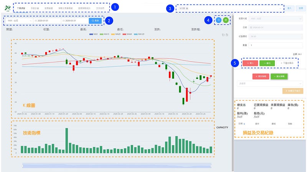Click the blue 查詢 search button
The width and height of the screenshot is (307, 172).
[x=95, y=21]
